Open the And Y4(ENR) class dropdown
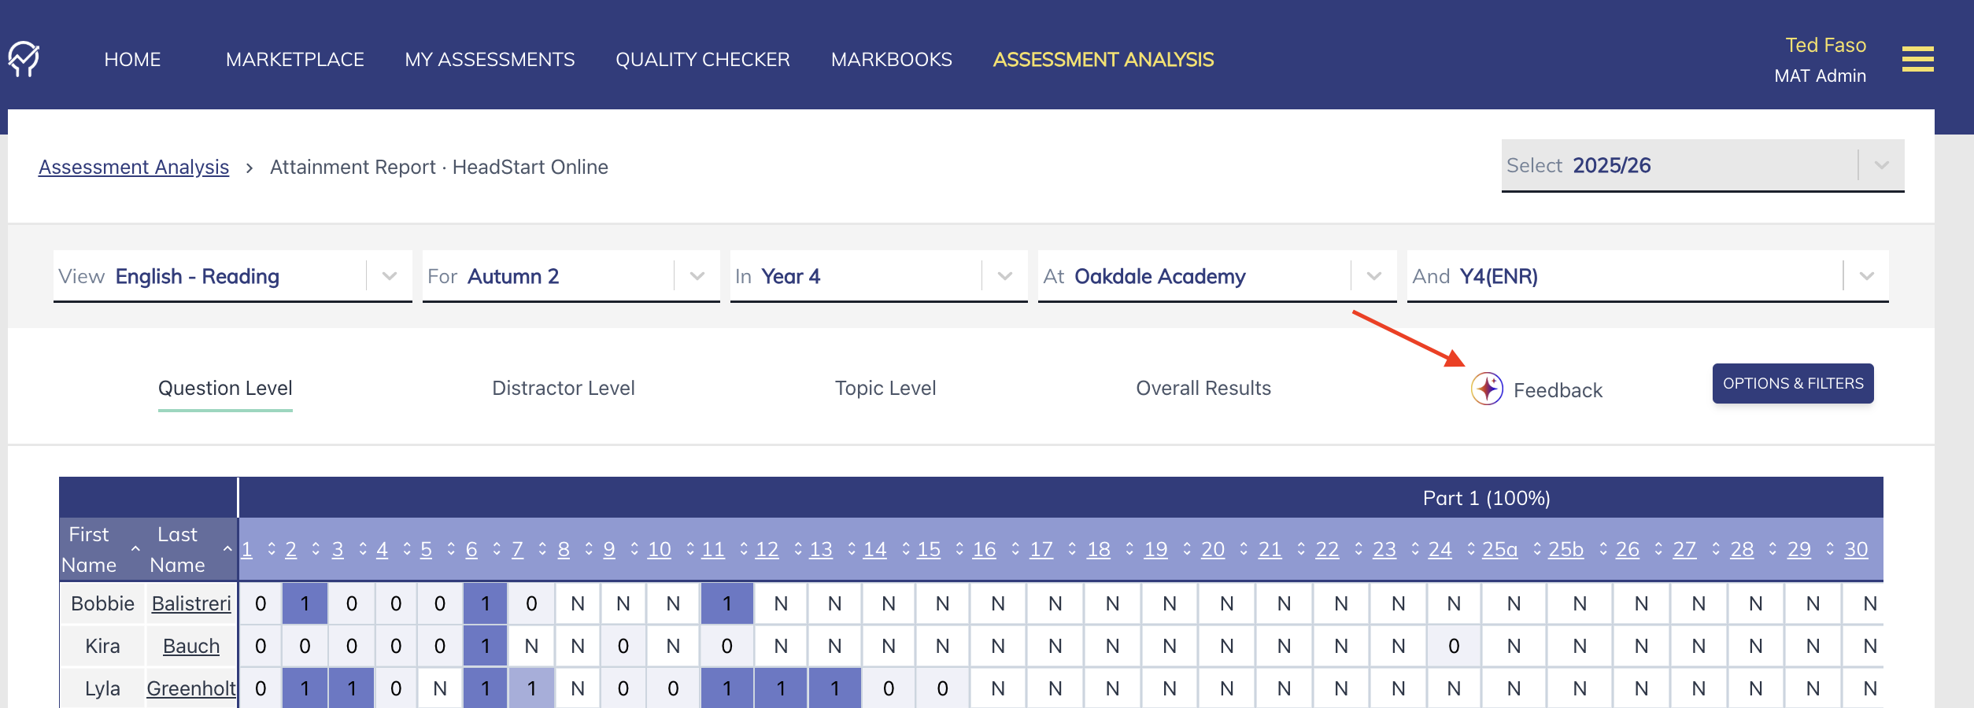 click(x=1866, y=276)
